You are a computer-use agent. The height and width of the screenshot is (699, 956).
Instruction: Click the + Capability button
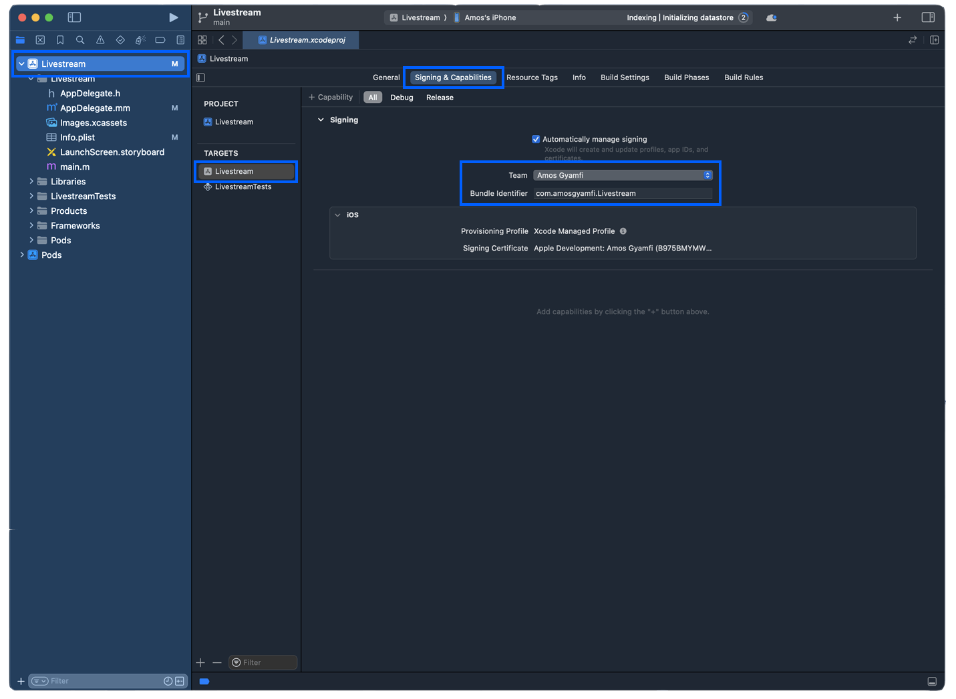pyautogui.click(x=331, y=98)
